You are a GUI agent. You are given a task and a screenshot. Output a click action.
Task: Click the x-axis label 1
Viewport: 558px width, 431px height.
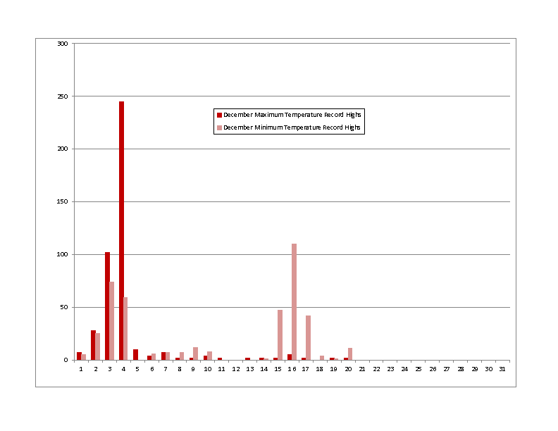coord(81,369)
